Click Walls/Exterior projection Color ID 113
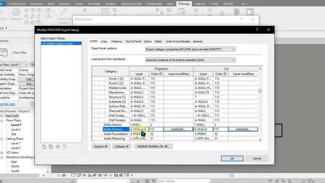The image size is (325, 183). (x=156, y=129)
